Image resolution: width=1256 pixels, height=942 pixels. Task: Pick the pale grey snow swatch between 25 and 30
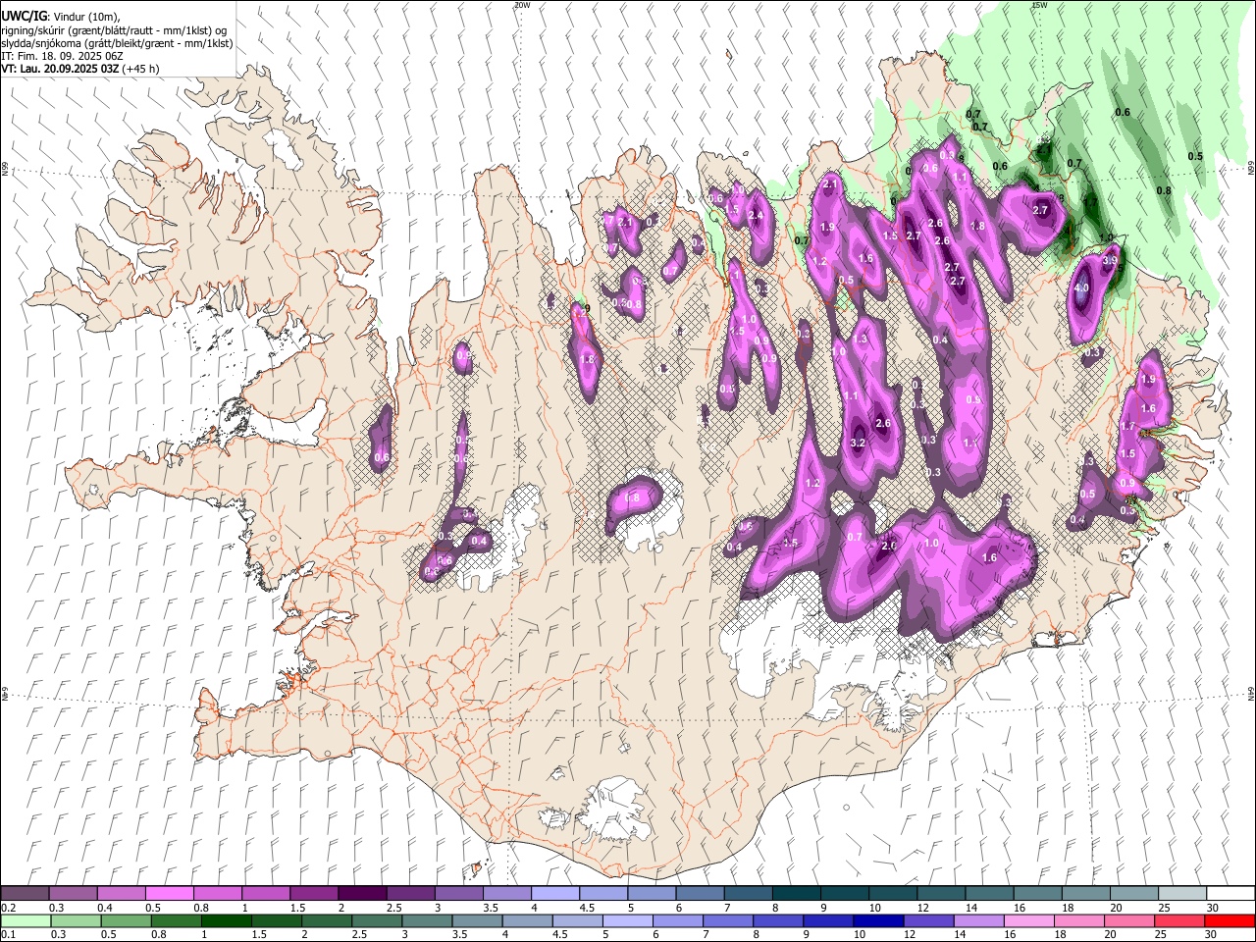(x=1181, y=894)
